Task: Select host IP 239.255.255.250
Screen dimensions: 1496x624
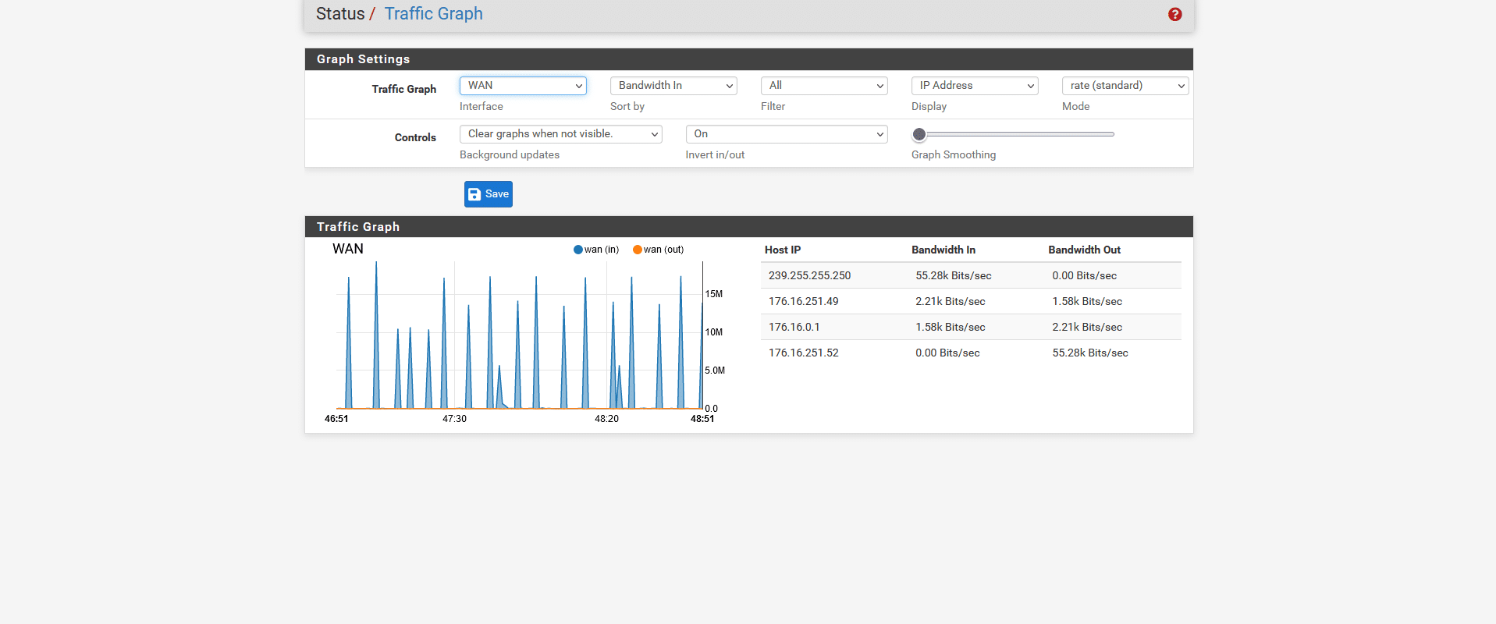Action: [809, 275]
